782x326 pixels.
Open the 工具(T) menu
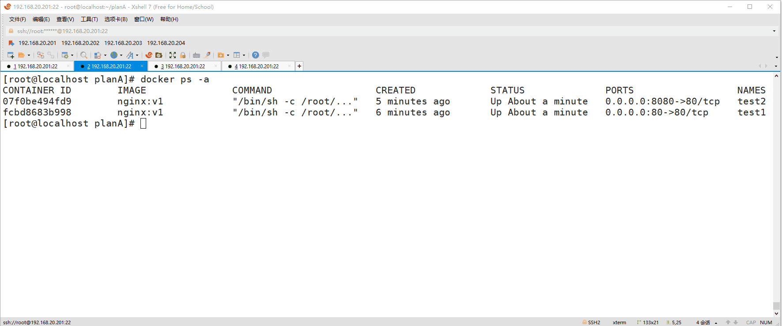[89, 19]
